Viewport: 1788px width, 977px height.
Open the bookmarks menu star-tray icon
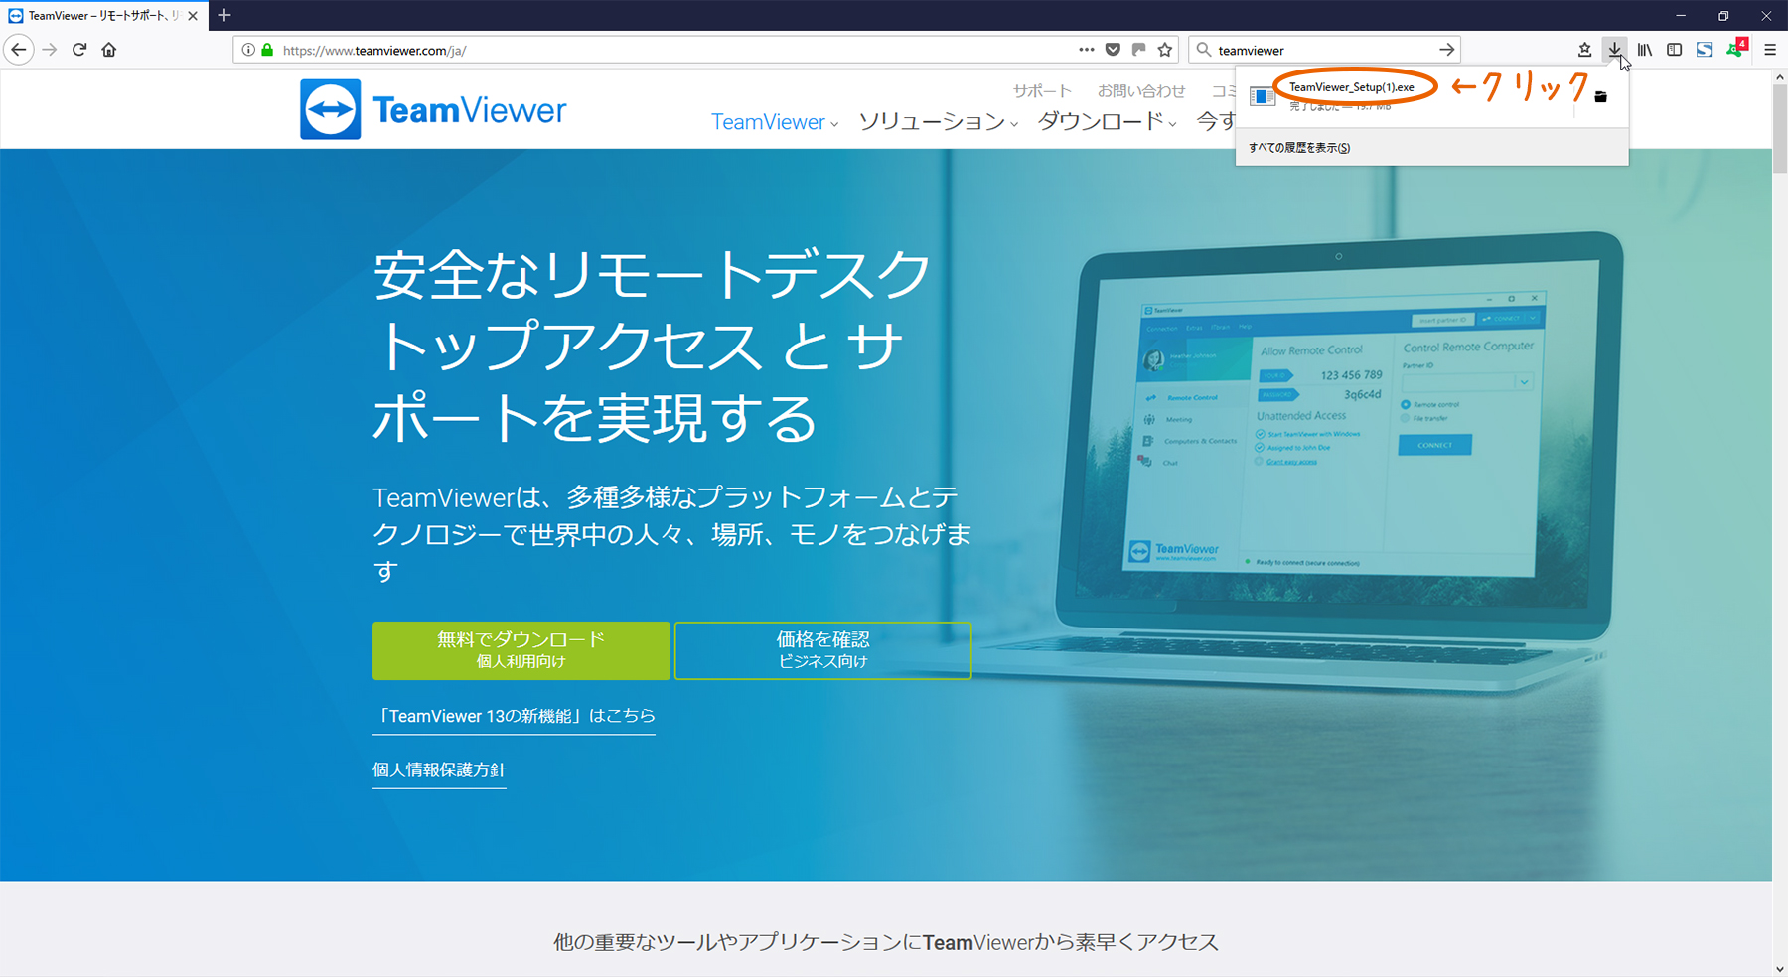click(x=1585, y=50)
